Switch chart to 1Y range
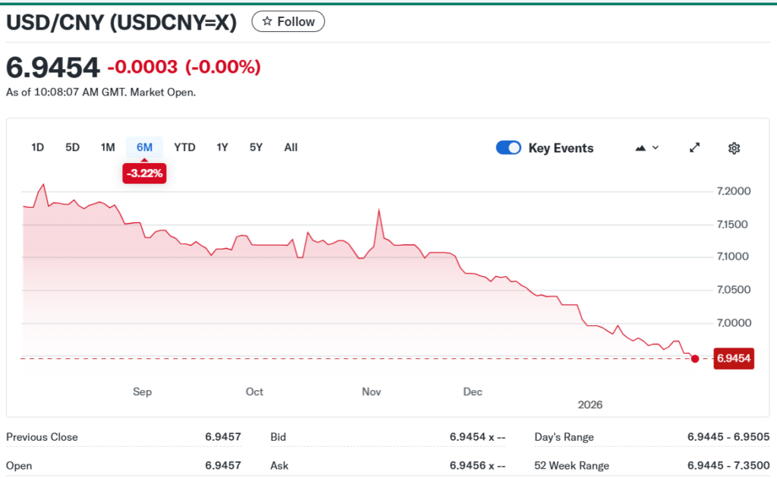The width and height of the screenshot is (777, 478). (x=222, y=147)
